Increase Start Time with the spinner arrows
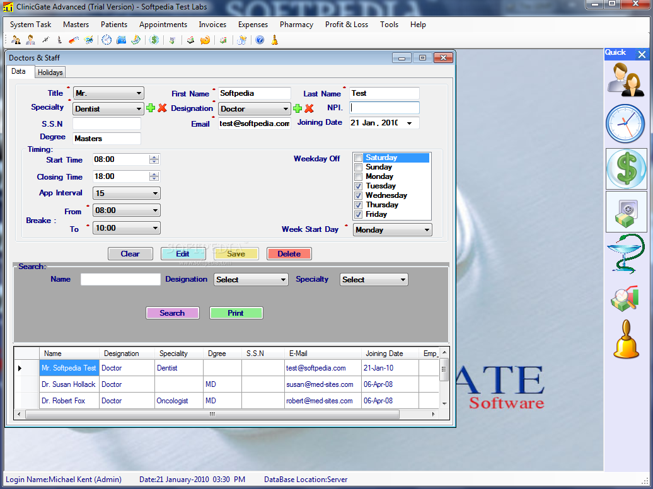This screenshot has width=653, height=489. [154, 157]
